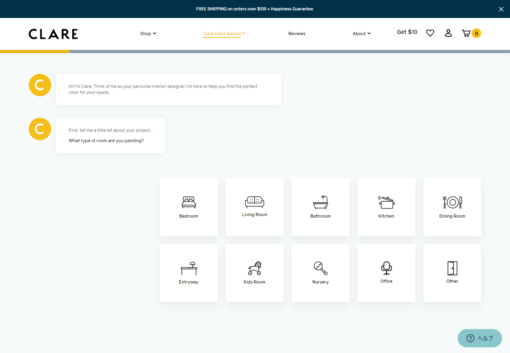
Task: Expand the About dropdown menu
Action: [x=361, y=34]
